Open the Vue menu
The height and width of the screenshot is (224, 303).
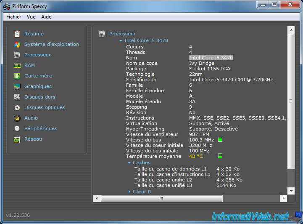coord(31,17)
